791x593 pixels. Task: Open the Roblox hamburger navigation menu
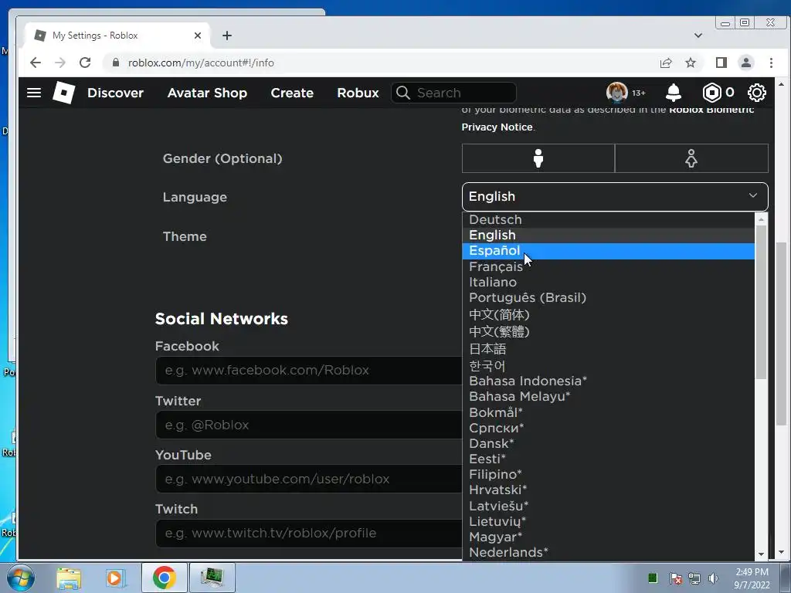pos(34,93)
